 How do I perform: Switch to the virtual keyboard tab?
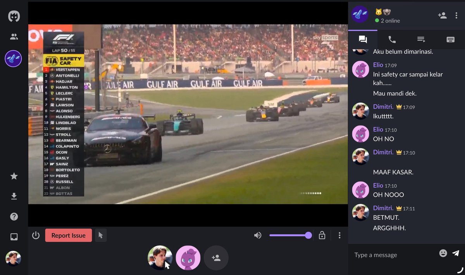(x=450, y=39)
